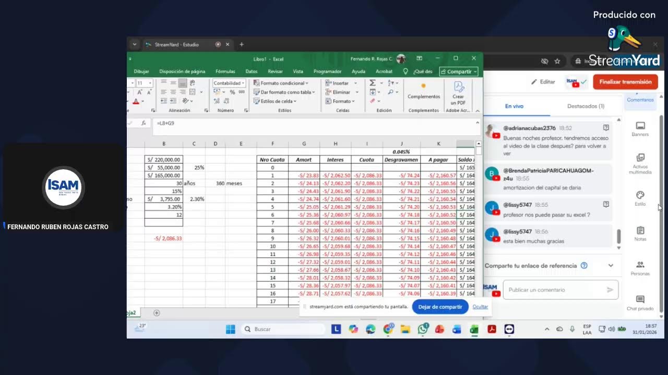Click the Compartir button in Excel
The image size is (668, 375).
click(x=459, y=71)
